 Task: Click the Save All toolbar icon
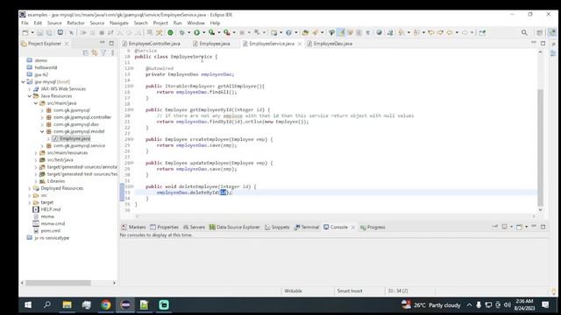click(49, 32)
